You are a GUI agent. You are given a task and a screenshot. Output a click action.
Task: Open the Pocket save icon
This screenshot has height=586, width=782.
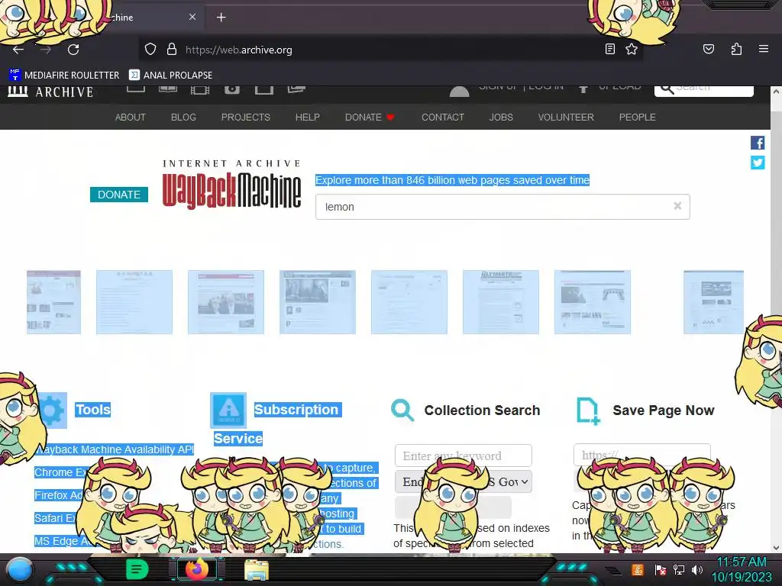pyautogui.click(x=708, y=49)
